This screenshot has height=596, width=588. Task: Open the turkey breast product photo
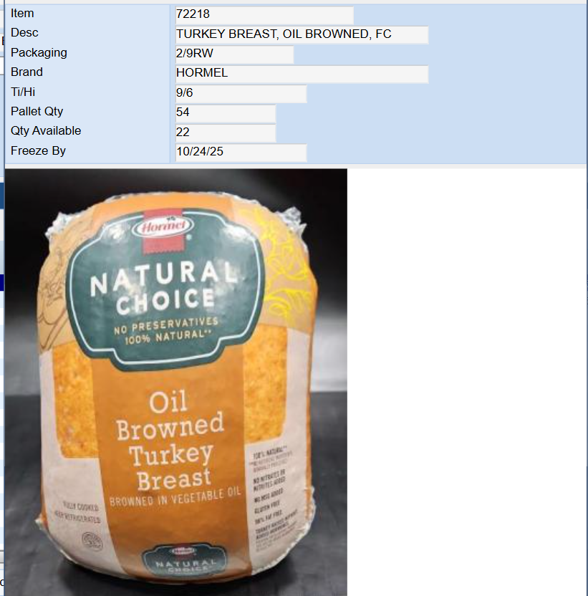(x=176, y=382)
